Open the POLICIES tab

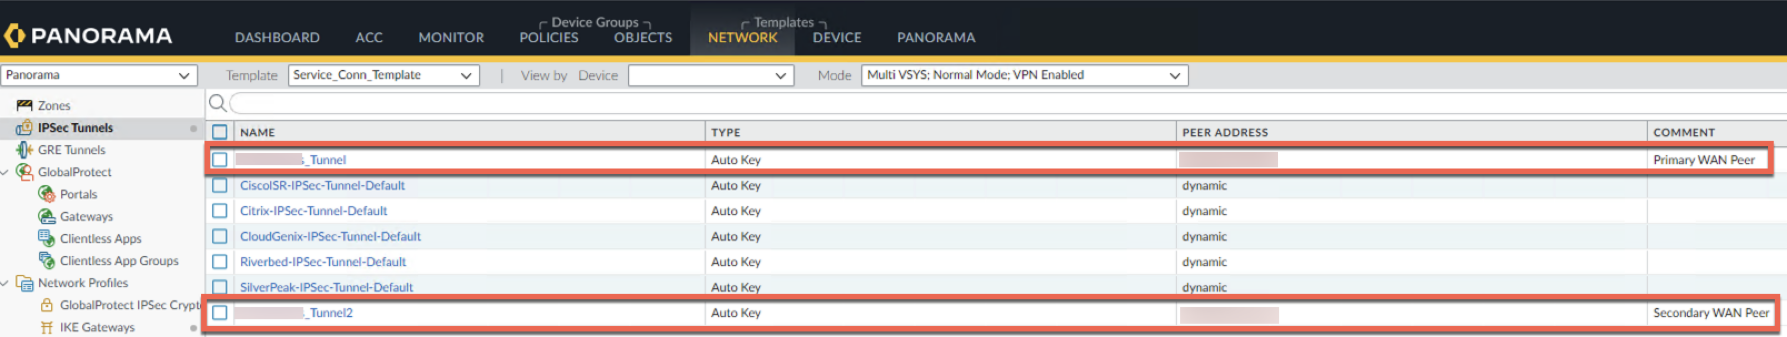click(548, 37)
